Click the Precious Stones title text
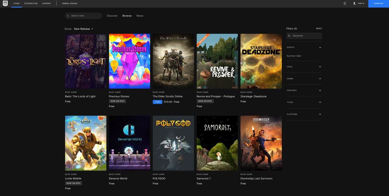The width and height of the screenshot is (389, 196). [119, 96]
